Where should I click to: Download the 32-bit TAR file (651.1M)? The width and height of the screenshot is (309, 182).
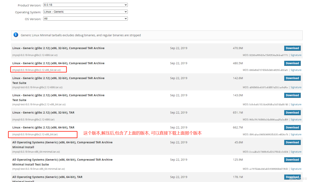292,113
